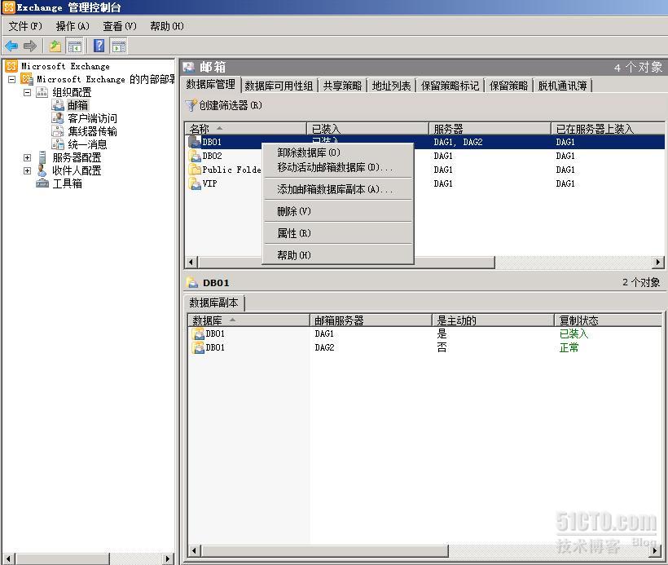Choose 属性(R) from context menu
Image resolution: width=668 pixels, height=565 pixels.
click(338, 233)
